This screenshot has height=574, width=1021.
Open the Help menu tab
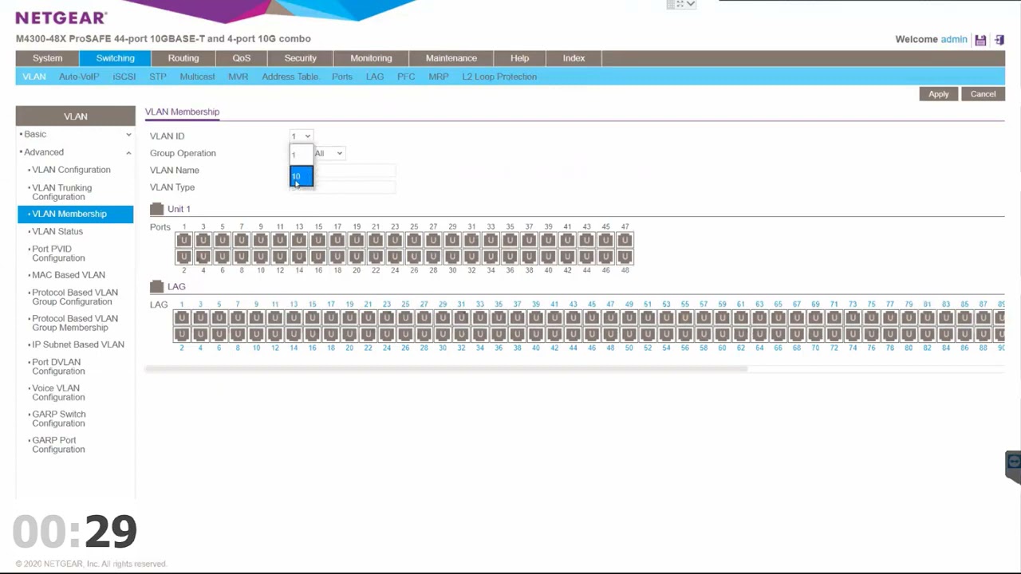pyautogui.click(x=519, y=58)
